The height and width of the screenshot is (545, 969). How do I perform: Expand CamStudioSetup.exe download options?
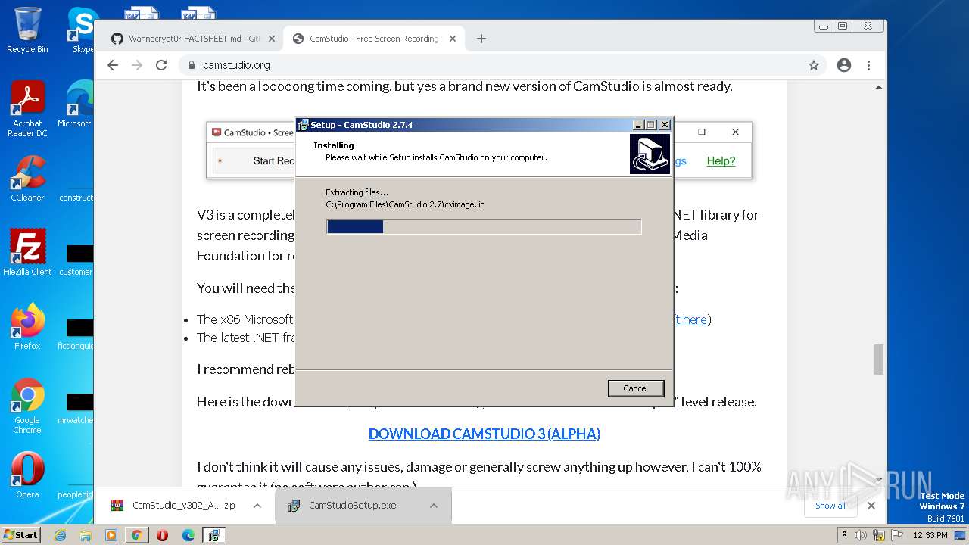[434, 506]
